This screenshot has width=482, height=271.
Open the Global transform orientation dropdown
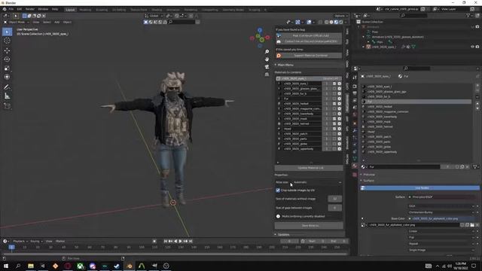point(154,16)
